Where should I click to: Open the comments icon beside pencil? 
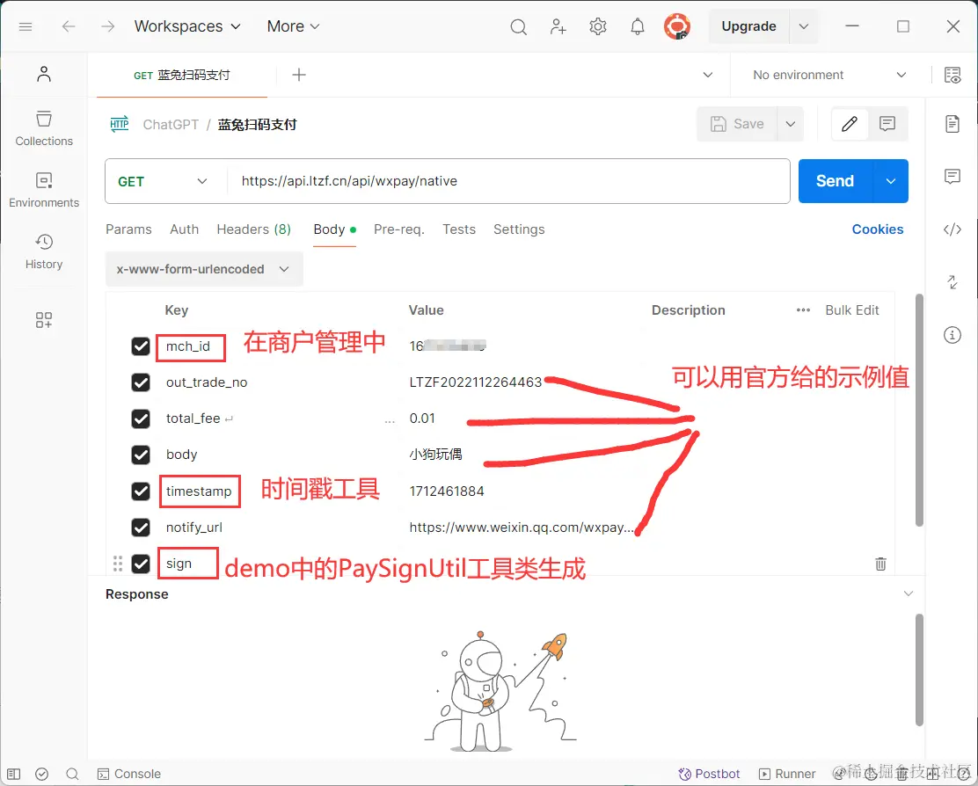pyautogui.click(x=887, y=124)
